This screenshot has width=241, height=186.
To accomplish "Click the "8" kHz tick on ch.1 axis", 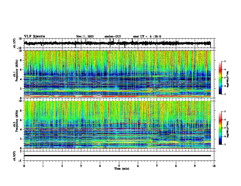I will 21,60.
